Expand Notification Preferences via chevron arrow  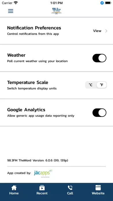pos(106,31)
